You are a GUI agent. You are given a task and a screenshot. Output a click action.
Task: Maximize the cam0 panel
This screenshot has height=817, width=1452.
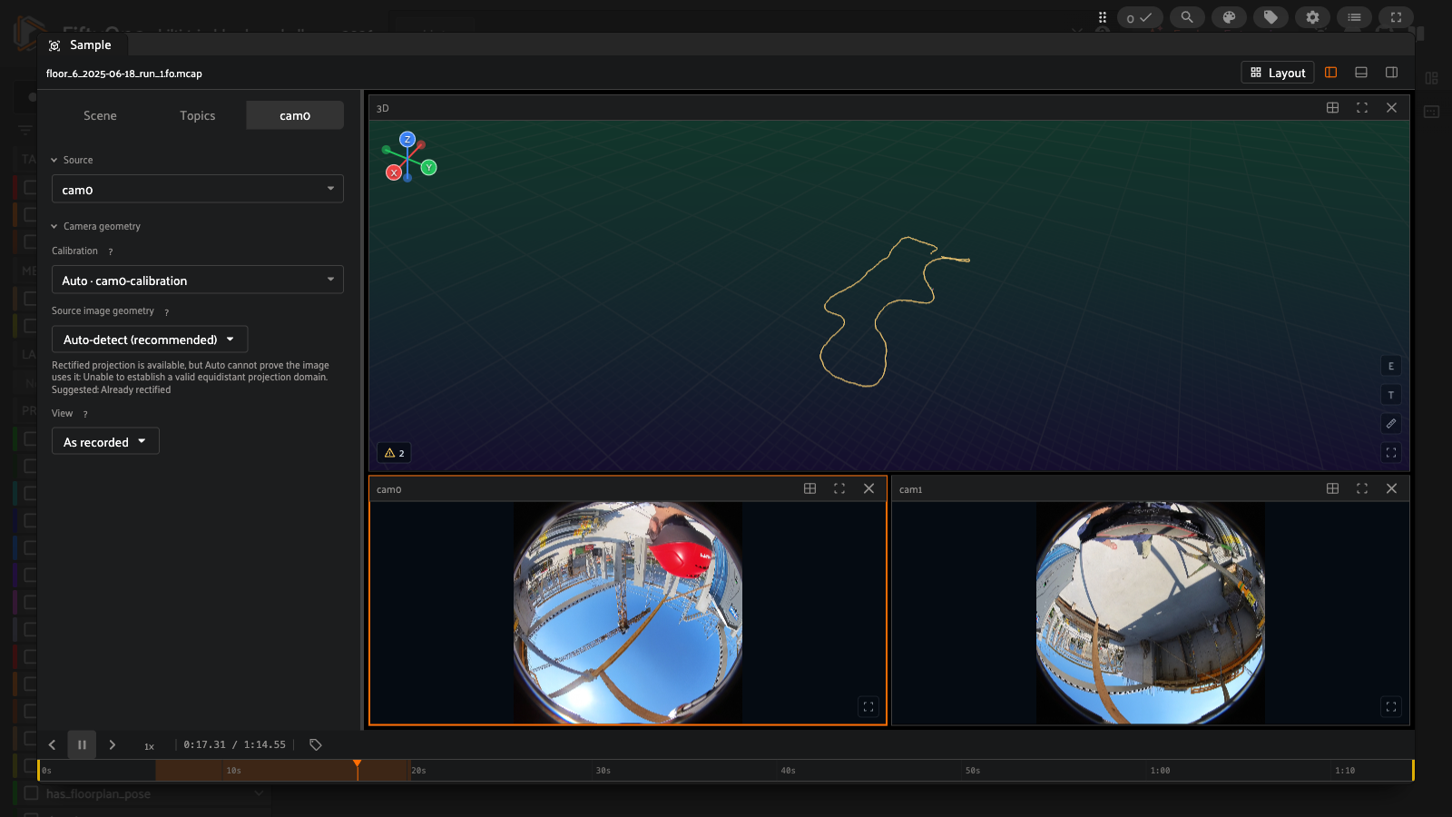[x=839, y=488]
